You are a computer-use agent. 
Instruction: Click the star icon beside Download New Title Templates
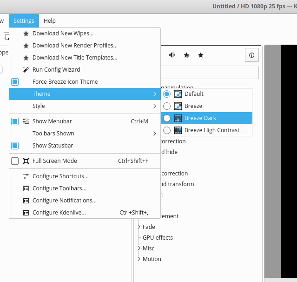(26, 58)
